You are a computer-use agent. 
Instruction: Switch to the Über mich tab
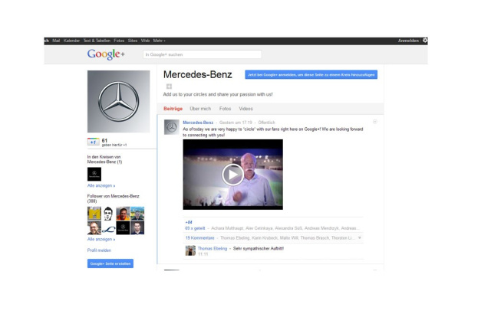[200, 109]
